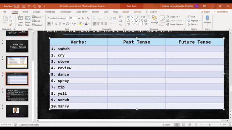232x130 pixels.
Task: Click the zoom slider handle
Action: (210, 125)
